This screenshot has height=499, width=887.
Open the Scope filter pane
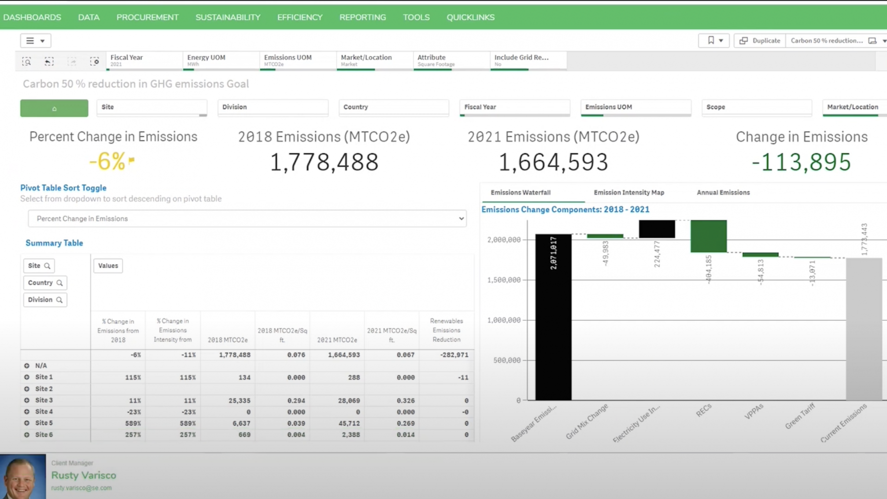click(x=756, y=107)
